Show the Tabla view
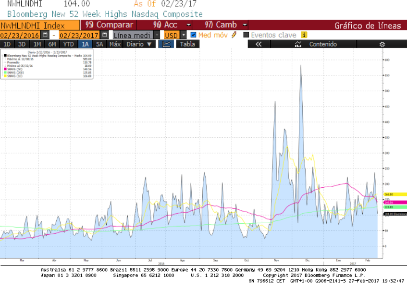The height and width of the screenshot is (289, 407). 187,44
